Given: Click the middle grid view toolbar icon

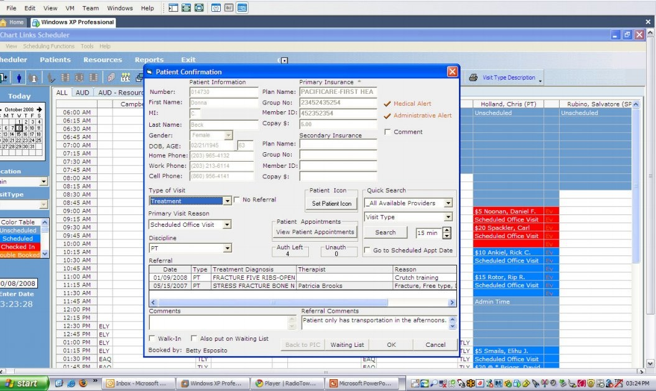Looking at the screenshot, I should tap(80, 78).
